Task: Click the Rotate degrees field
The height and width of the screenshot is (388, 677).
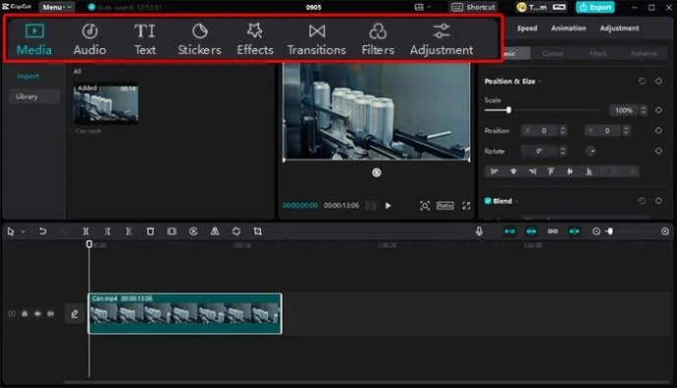Action: 541,151
